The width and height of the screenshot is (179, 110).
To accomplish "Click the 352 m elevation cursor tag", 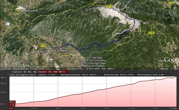I will coord(12,102).
